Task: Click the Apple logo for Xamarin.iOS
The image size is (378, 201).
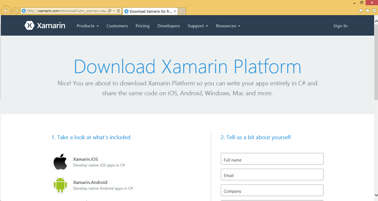Action: [x=60, y=162]
